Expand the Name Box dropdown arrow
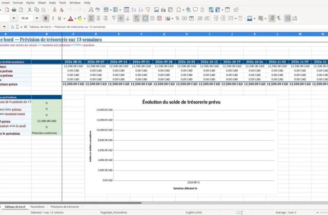This screenshot has height=215, width=328. [x=4, y=27]
